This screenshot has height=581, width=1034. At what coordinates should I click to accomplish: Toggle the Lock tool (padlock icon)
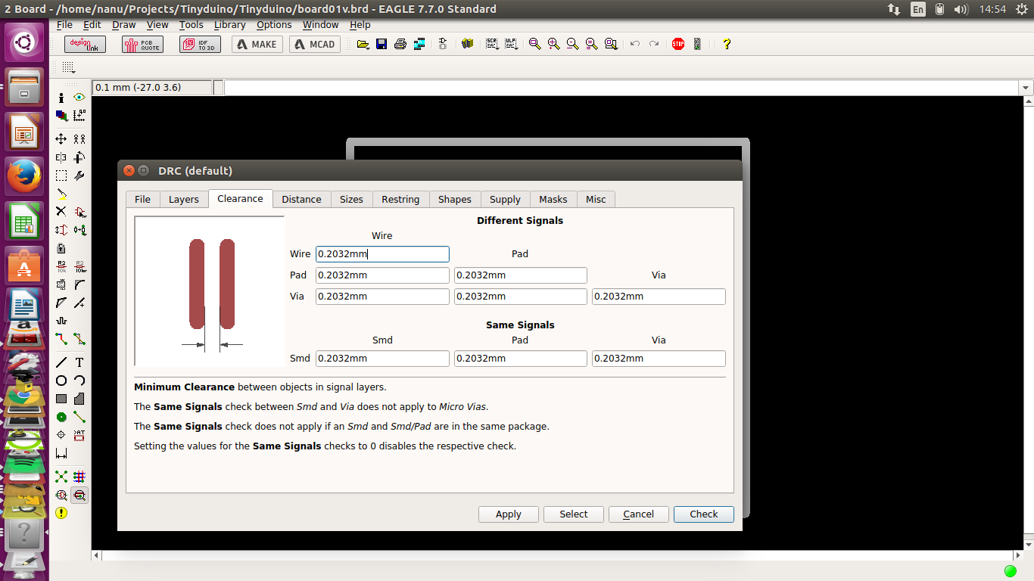61,248
